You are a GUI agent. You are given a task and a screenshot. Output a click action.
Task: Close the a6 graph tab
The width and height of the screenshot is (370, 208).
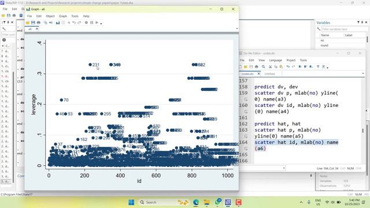click(37, 29)
